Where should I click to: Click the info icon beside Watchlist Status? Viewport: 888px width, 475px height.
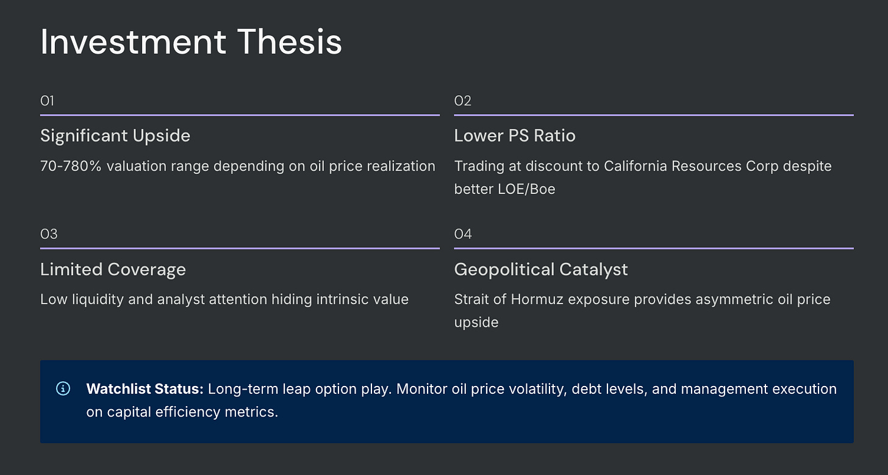pos(63,388)
